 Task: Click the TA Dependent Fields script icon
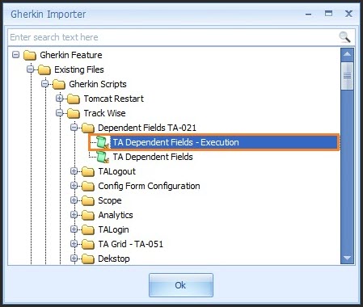click(103, 157)
